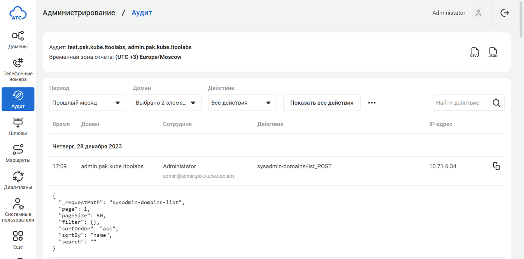
Task: Export audit report as CSV
Action: (474, 52)
